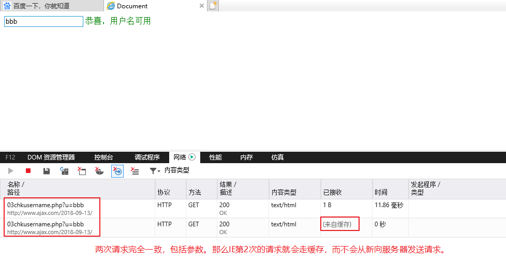Click the Baidu paw favicon on first tab
506x260 pixels.
(x=7, y=6)
